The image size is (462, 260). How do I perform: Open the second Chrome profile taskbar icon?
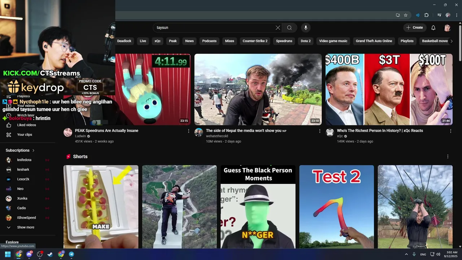click(61, 254)
